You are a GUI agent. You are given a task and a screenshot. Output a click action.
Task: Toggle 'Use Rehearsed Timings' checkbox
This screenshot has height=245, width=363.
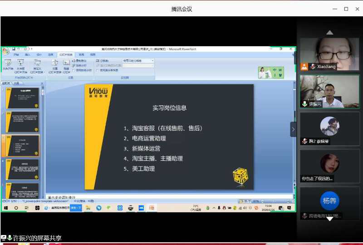[x=74, y=70]
